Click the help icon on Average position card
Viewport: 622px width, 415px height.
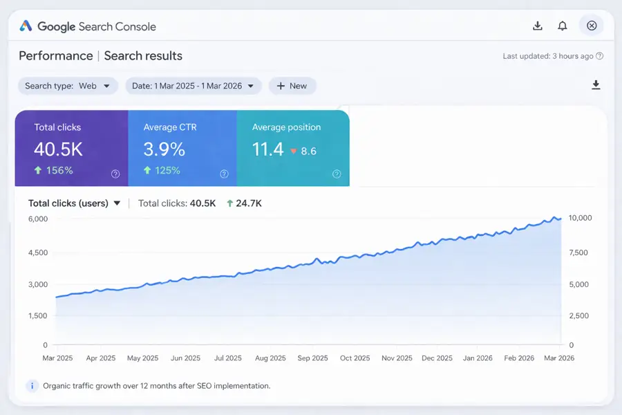[x=337, y=174]
